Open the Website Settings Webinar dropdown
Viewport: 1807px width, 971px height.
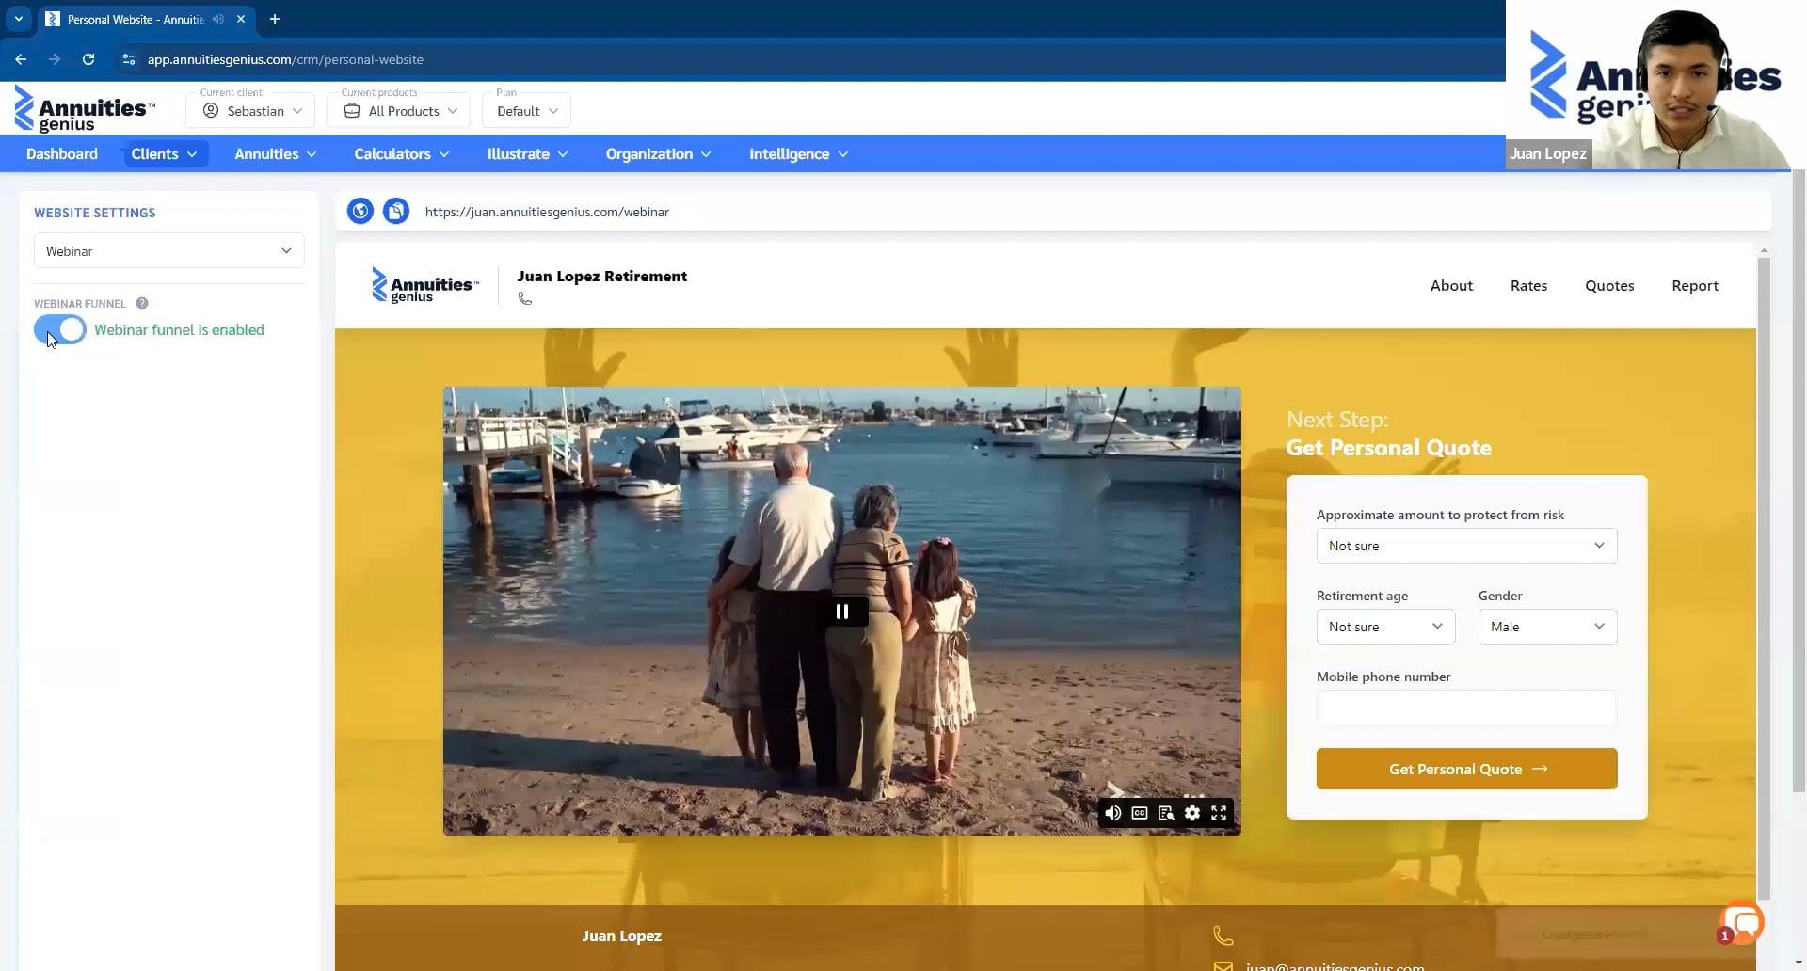(168, 250)
